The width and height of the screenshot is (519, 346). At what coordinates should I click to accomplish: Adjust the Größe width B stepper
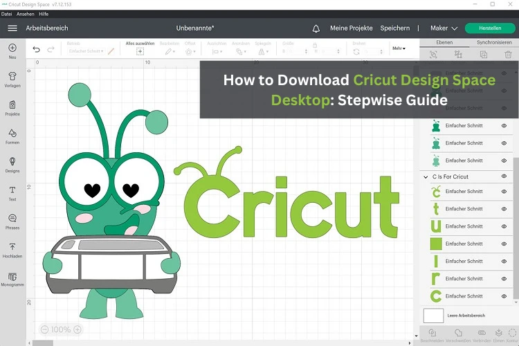pos(306,51)
